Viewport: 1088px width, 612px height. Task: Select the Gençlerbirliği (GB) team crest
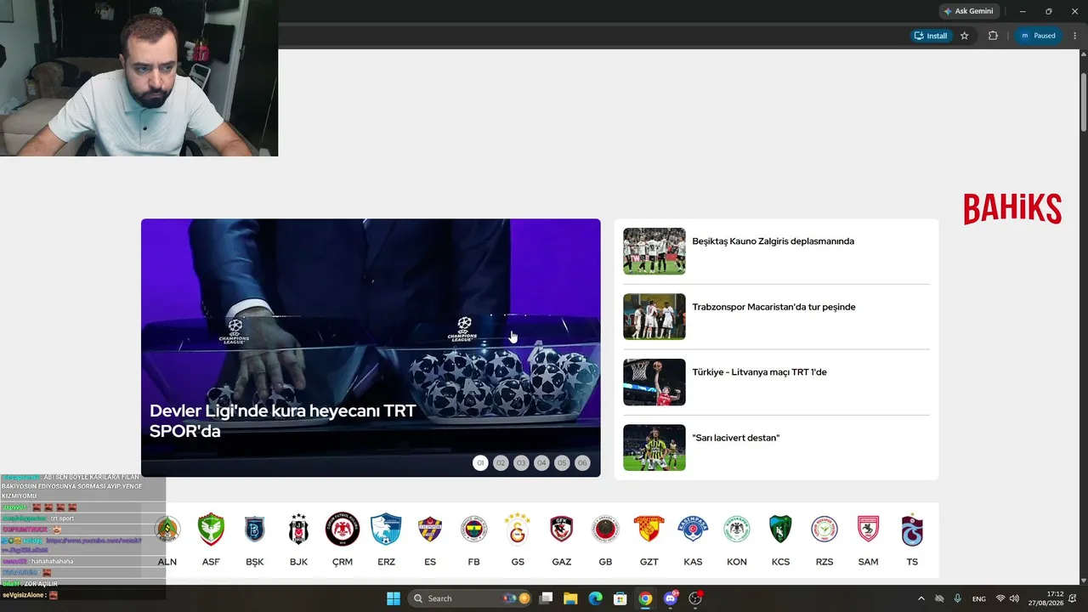click(605, 530)
